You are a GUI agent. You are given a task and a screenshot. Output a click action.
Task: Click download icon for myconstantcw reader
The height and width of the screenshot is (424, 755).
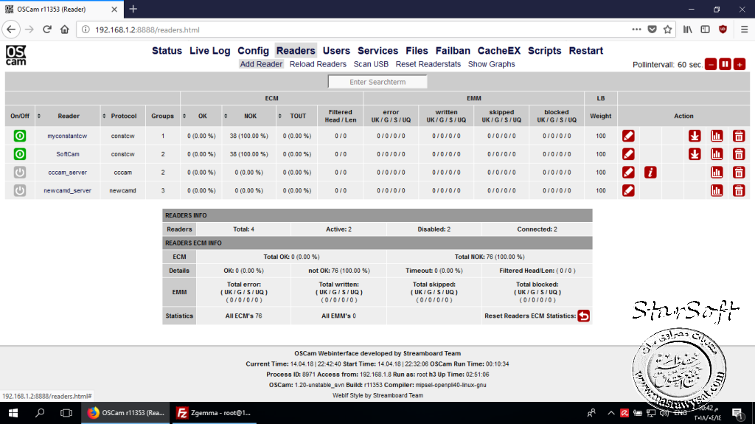pyautogui.click(x=695, y=136)
